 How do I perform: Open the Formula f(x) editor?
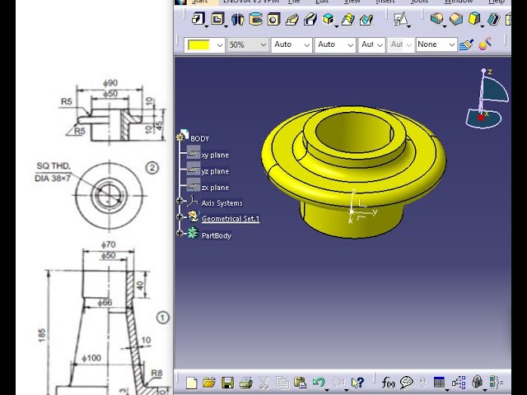click(x=388, y=382)
